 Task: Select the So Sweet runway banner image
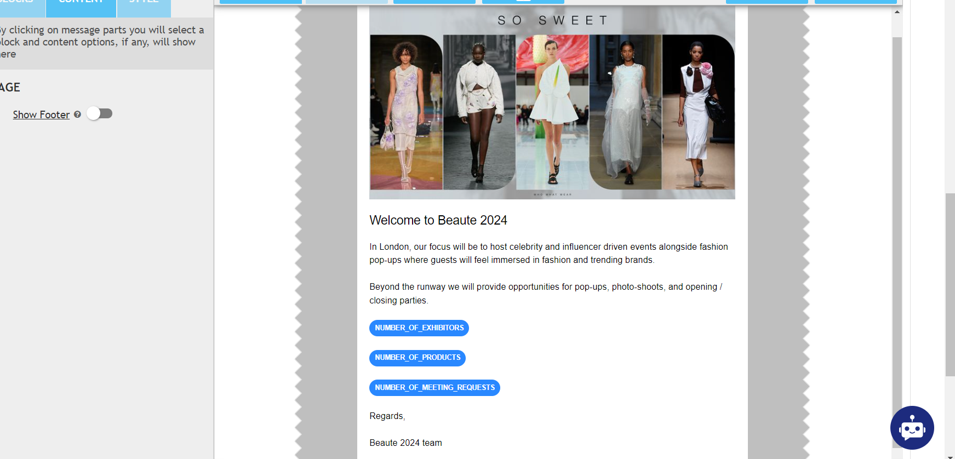tap(552, 104)
